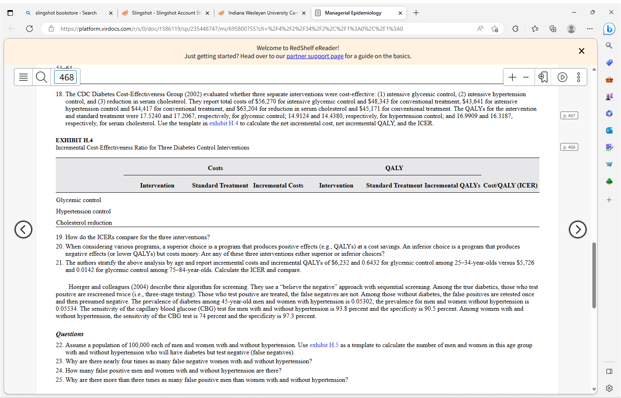Follow the exhibit H.4 link
This screenshot has width=621, height=398.
pos(224,123)
